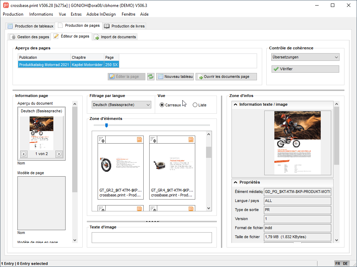Open the Gestion des pages sub-tab
The width and height of the screenshot is (357, 267).
pyautogui.click(x=30, y=37)
